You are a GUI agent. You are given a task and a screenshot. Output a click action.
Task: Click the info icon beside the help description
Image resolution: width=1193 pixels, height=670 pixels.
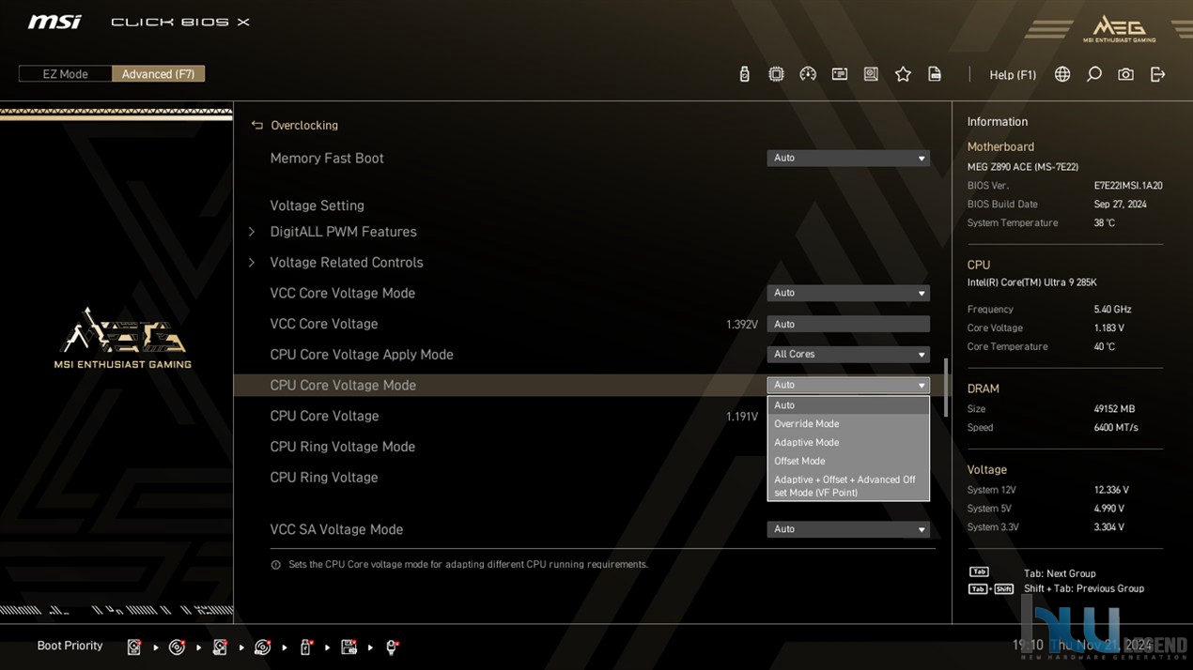pyautogui.click(x=275, y=565)
